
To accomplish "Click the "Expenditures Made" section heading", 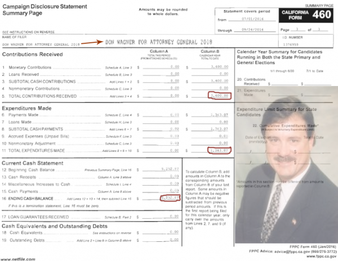I will [x=26, y=108].
